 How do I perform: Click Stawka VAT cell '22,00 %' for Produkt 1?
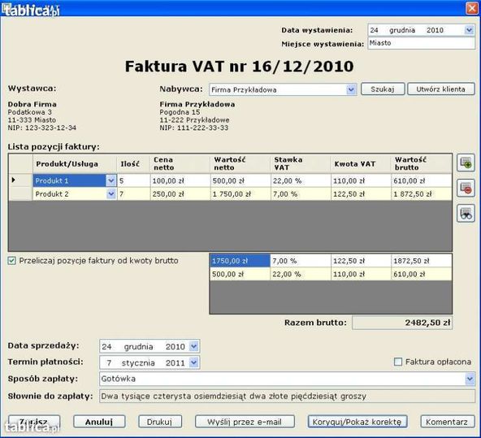click(x=301, y=180)
